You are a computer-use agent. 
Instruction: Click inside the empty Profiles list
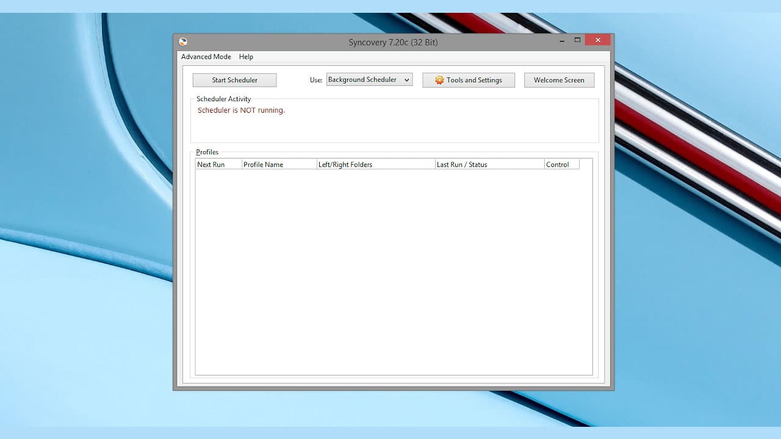pyautogui.click(x=394, y=268)
